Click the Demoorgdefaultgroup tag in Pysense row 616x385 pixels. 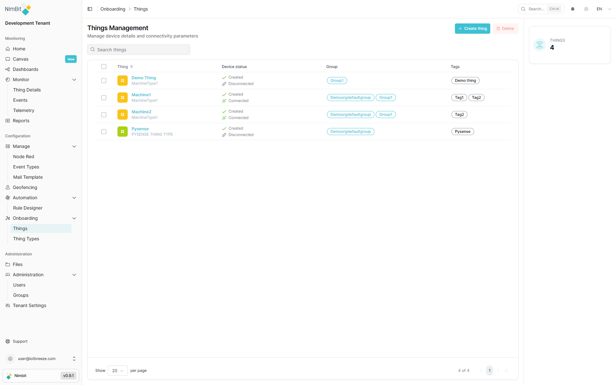click(350, 132)
